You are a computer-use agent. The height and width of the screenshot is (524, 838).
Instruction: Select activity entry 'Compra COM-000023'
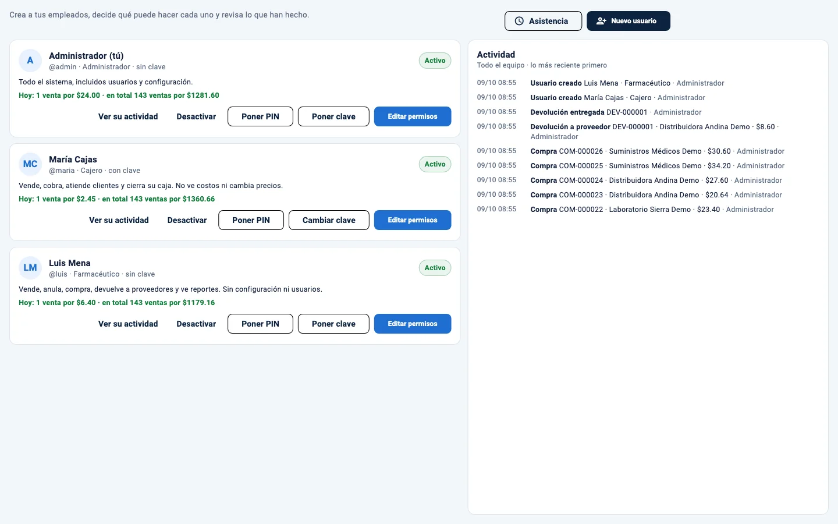[648, 195]
